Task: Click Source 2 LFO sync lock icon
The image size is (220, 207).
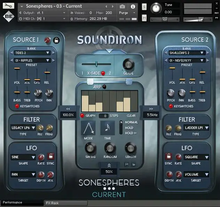Action: pos(168,156)
